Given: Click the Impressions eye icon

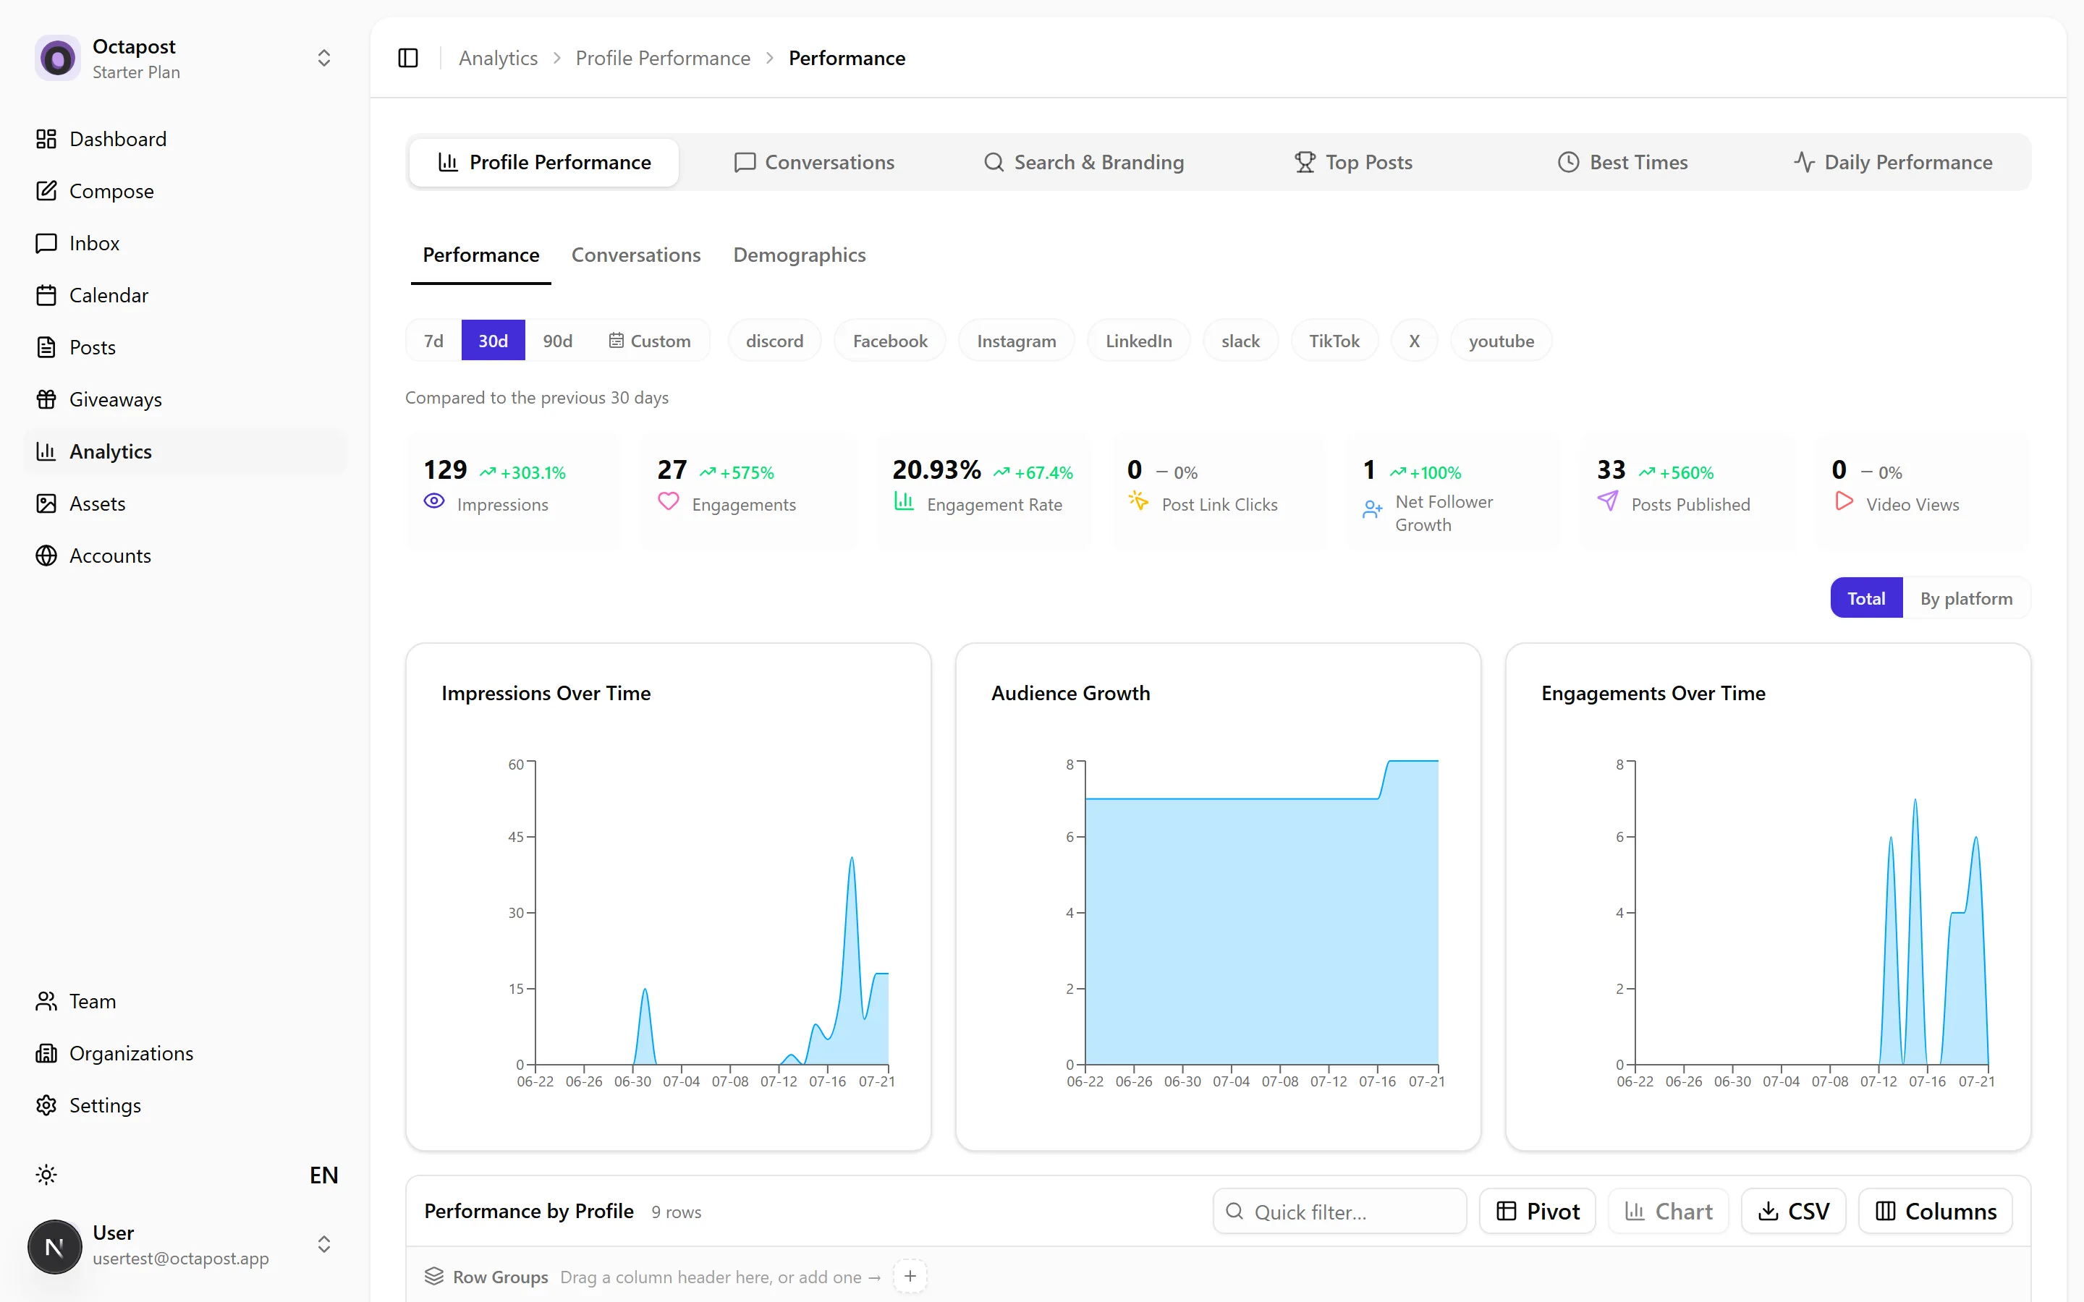Looking at the screenshot, I should 434,501.
